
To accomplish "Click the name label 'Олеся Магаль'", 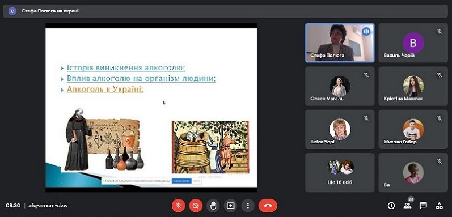I will (327, 99).
